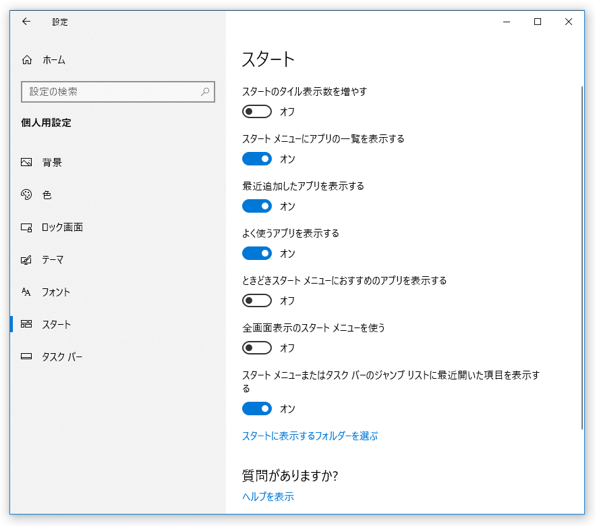
Task: Enable スタートのタイル表示数を増やす toggle
Action: pos(257,111)
